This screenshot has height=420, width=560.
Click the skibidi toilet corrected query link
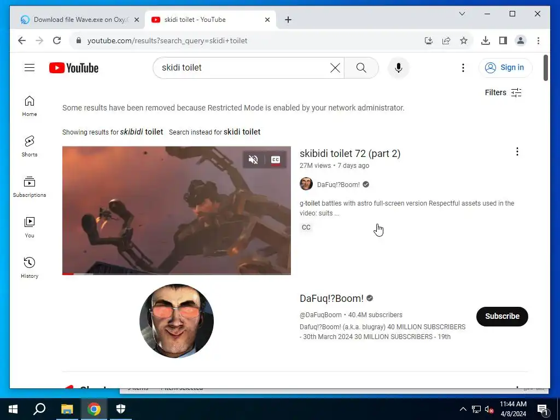click(x=142, y=132)
